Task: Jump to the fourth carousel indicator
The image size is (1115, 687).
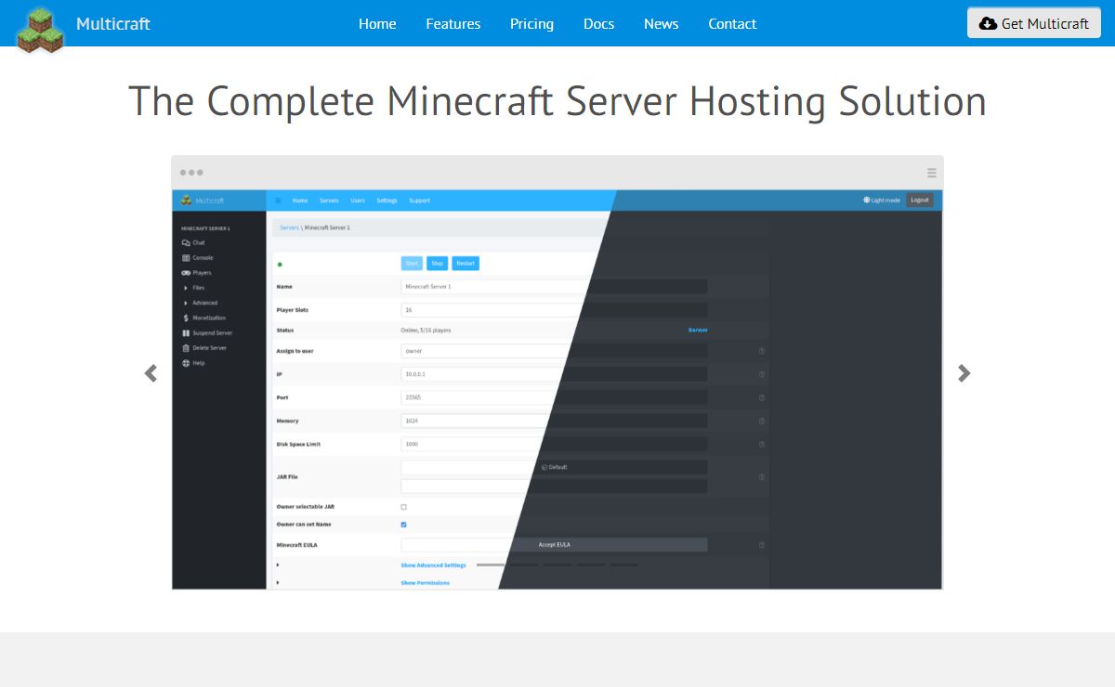Action: 591,564
